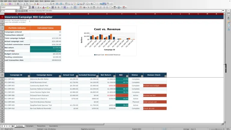Open the Insert menu
Viewport: 231px width, 130px height.
click(x=15, y=1)
